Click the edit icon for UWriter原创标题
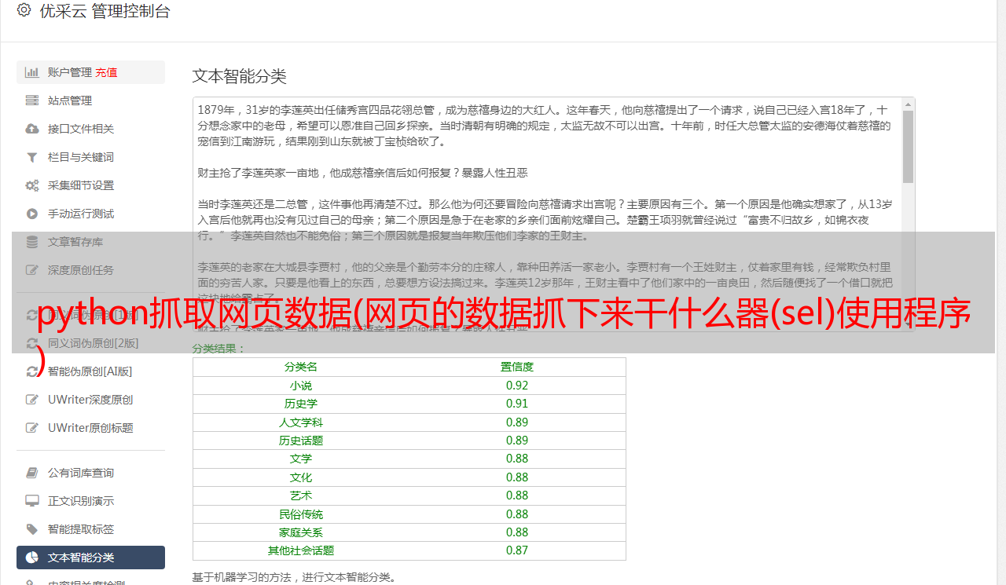1006x585 pixels. 32,428
